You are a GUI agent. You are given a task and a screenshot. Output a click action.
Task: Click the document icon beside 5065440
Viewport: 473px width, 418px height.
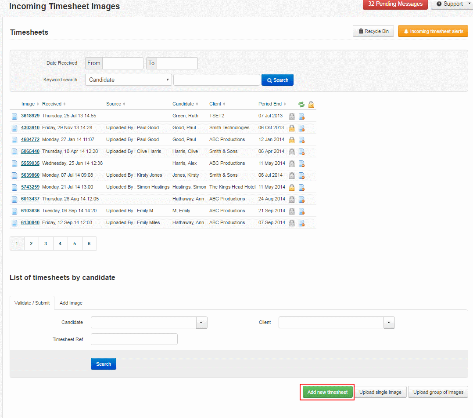click(x=14, y=152)
